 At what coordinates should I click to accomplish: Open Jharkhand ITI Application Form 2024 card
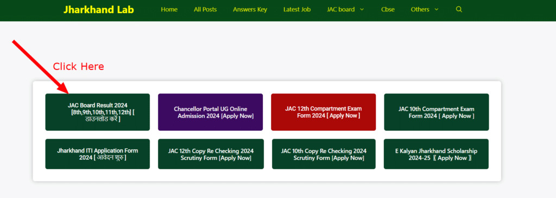point(98,154)
